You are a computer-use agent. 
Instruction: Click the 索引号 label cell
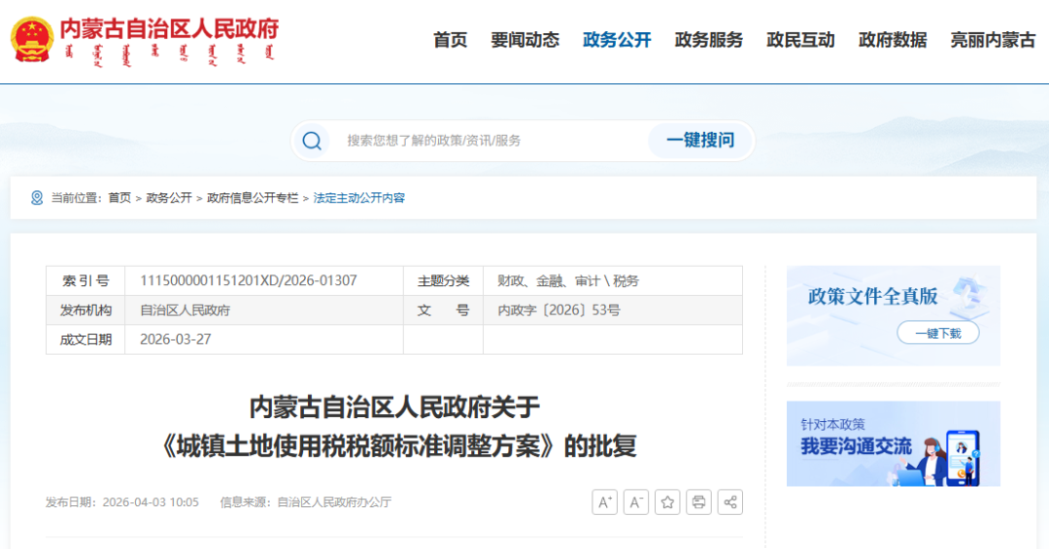[85, 280]
